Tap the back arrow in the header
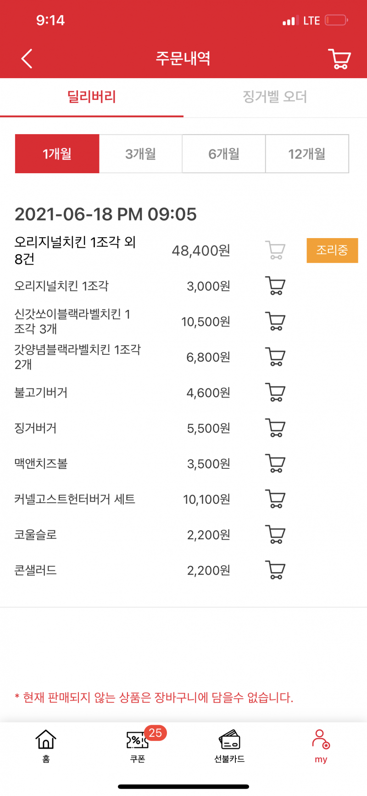The width and height of the screenshot is (367, 796). click(x=27, y=59)
